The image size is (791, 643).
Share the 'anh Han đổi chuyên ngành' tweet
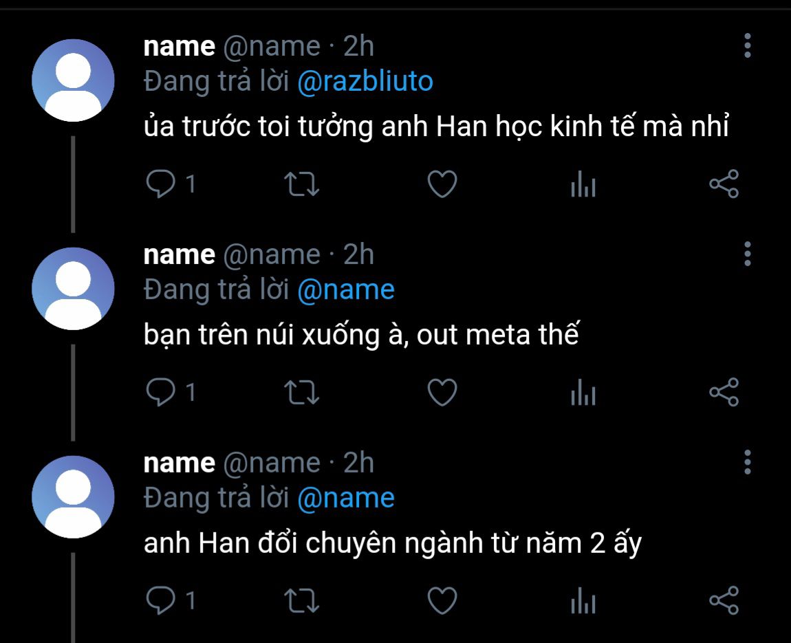[724, 600]
